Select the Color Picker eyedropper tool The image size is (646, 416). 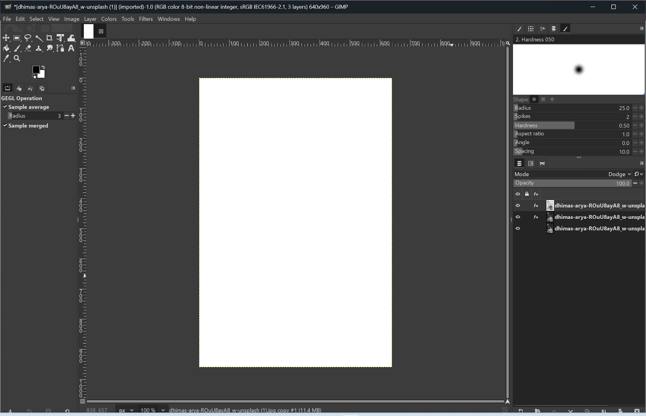click(6, 58)
